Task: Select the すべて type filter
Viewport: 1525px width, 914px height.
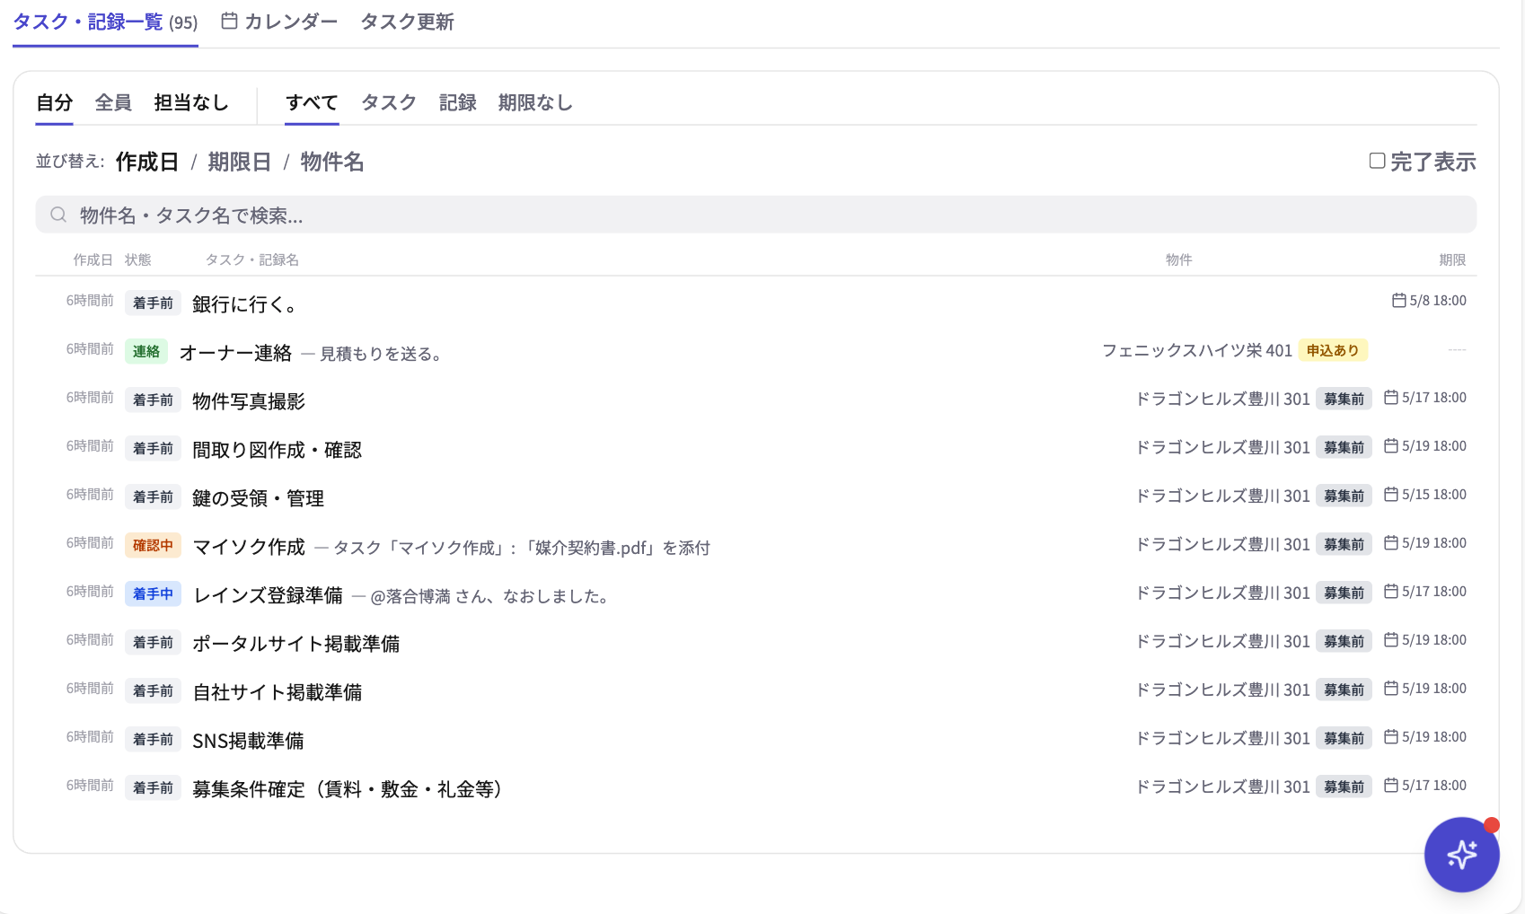Action: point(312,102)
